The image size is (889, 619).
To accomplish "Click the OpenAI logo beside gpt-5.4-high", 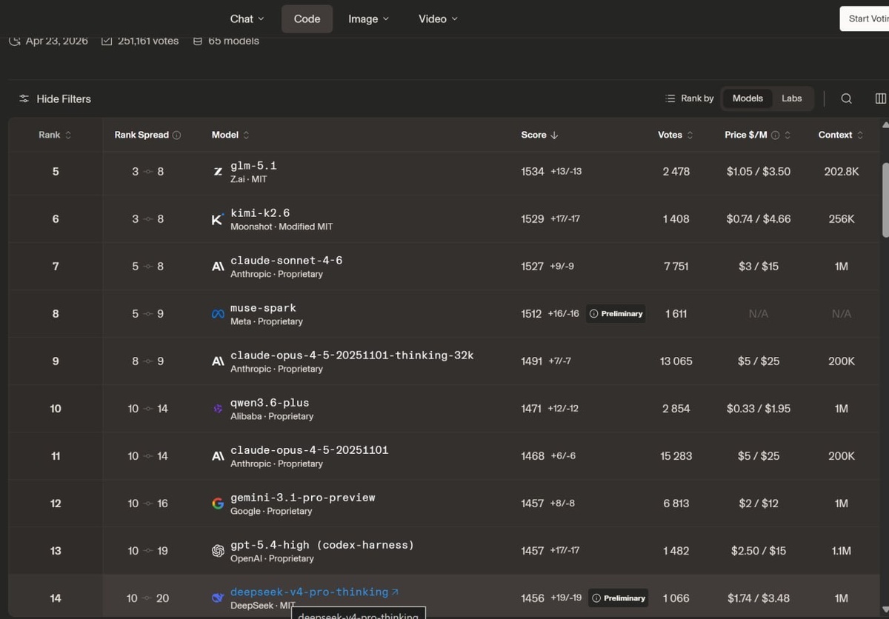I will (218, 551).
